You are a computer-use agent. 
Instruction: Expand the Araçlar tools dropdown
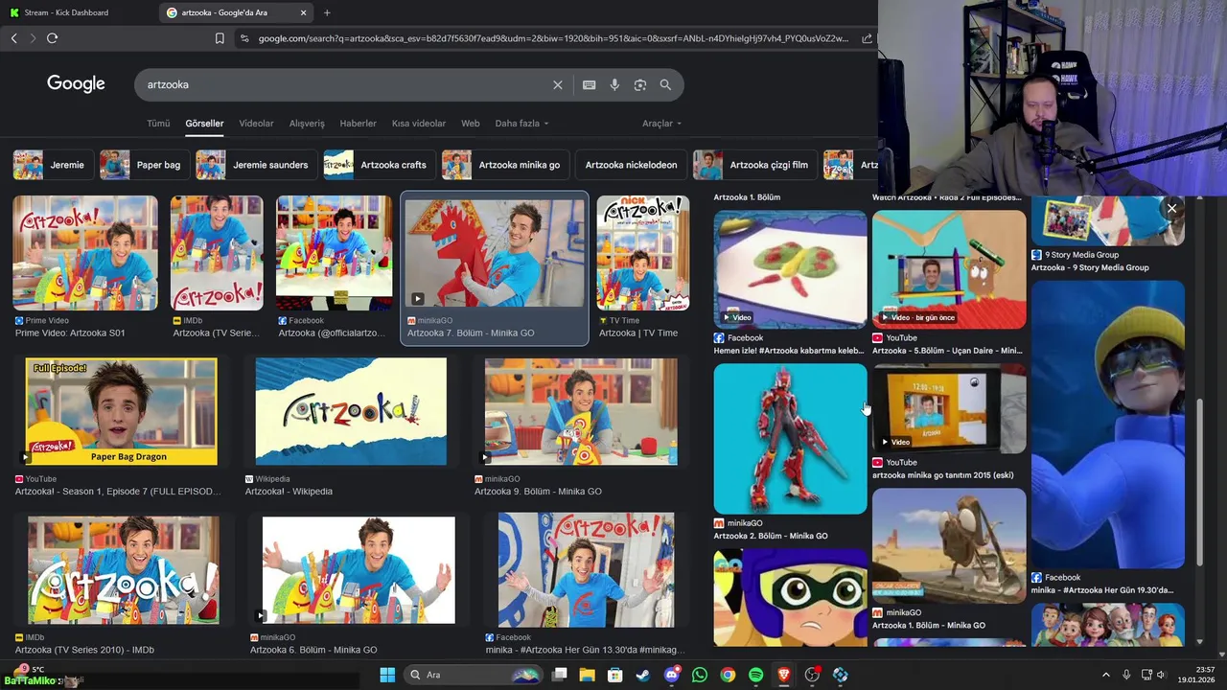tap(661, 124)
